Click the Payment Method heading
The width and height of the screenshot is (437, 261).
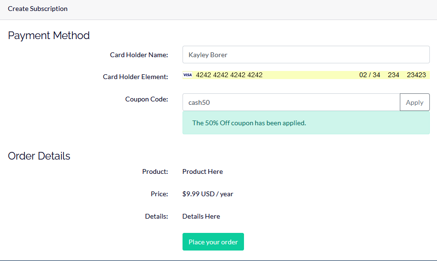[x=49, y=36]
